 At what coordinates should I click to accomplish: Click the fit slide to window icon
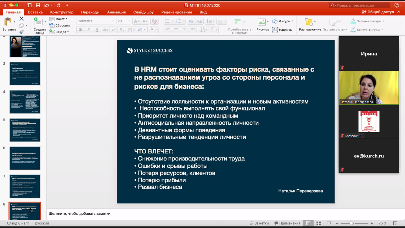395,223
